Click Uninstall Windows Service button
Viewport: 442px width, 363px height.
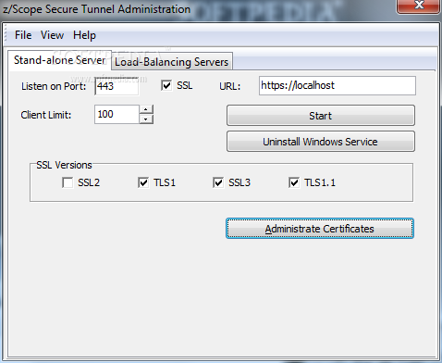pyautogui.click(x=321, y=142)
